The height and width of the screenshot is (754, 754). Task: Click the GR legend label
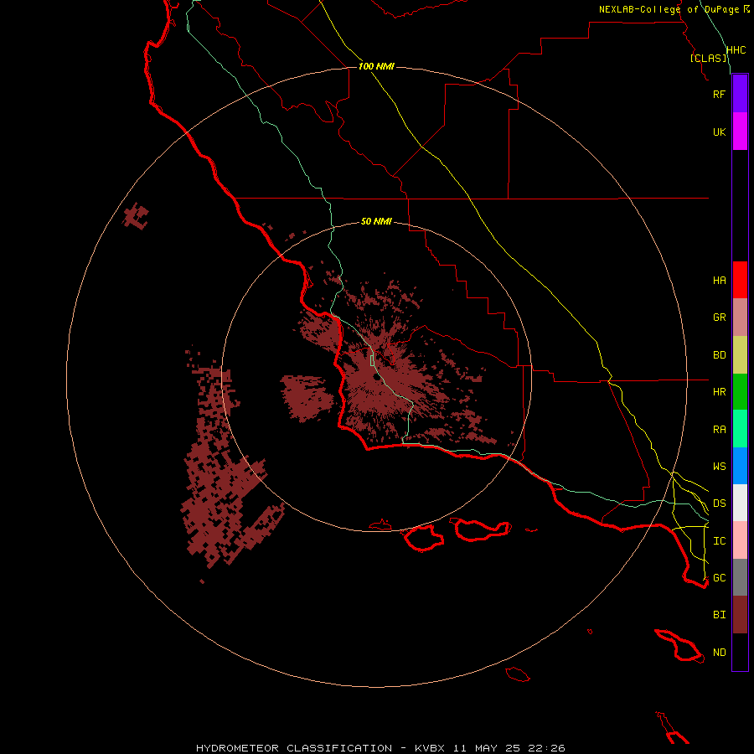pos(719,318)
